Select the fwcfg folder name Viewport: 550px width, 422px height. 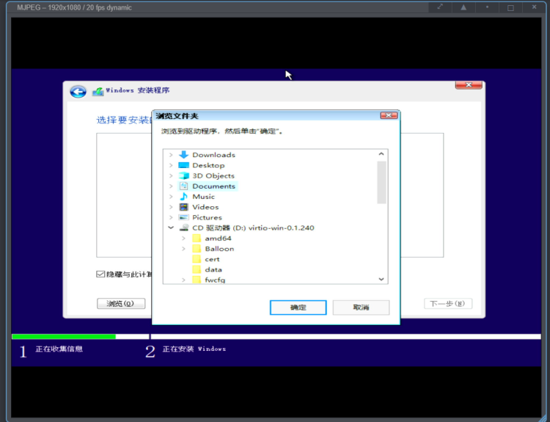[215, 280]
